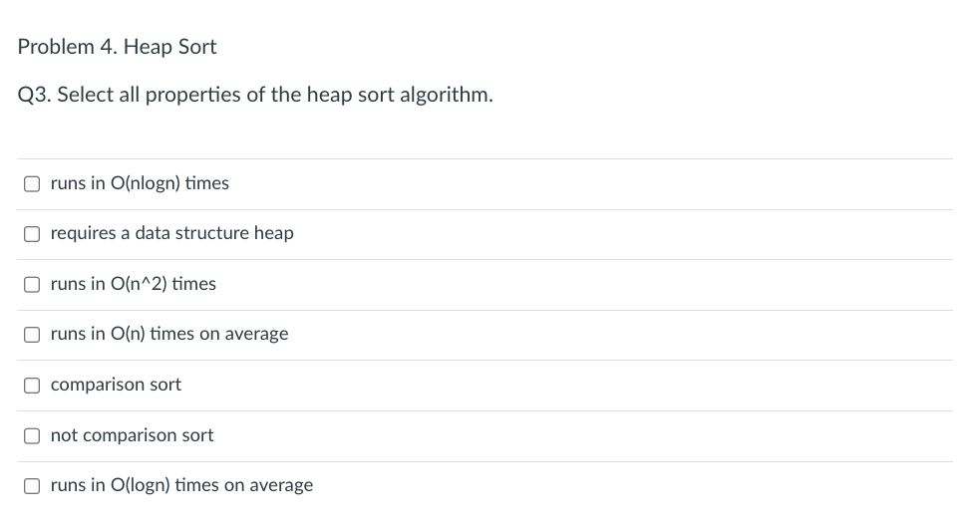969x528 pixels.
Task: Mark the 'comparison sort' checkbox
Action: (32, 386)
